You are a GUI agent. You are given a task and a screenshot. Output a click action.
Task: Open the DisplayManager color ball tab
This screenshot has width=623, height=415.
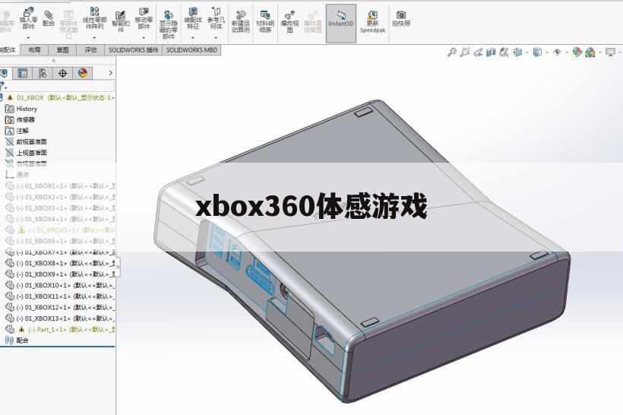(x=83, y=73)
